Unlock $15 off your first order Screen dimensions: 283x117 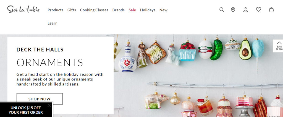[x=26, y=110]
